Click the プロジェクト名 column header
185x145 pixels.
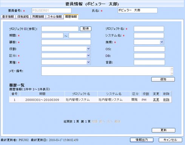pos(81,94)
